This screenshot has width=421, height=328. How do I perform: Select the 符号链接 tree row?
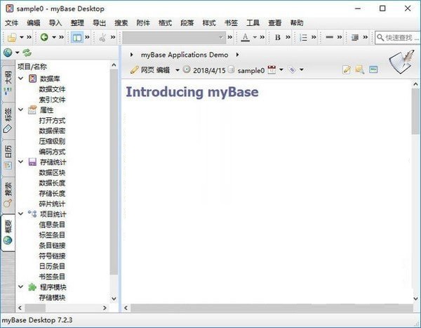click(52, 256)
